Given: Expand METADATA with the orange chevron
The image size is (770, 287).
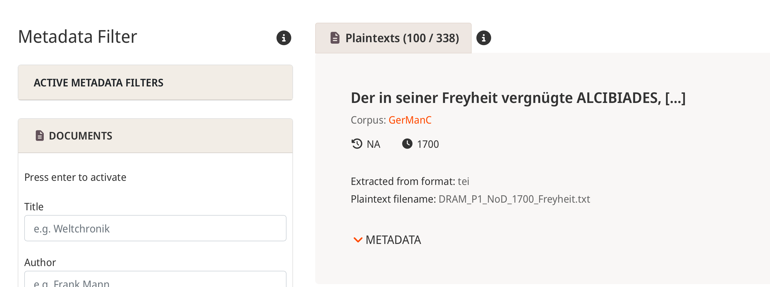Looking at the screenshot, I should tap(358, 240).
